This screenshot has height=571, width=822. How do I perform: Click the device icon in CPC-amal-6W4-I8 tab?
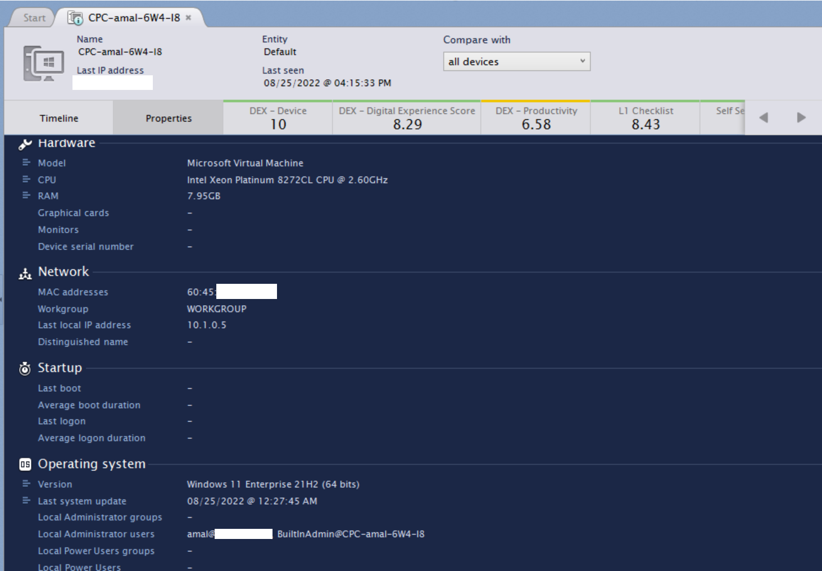point(75,18)
